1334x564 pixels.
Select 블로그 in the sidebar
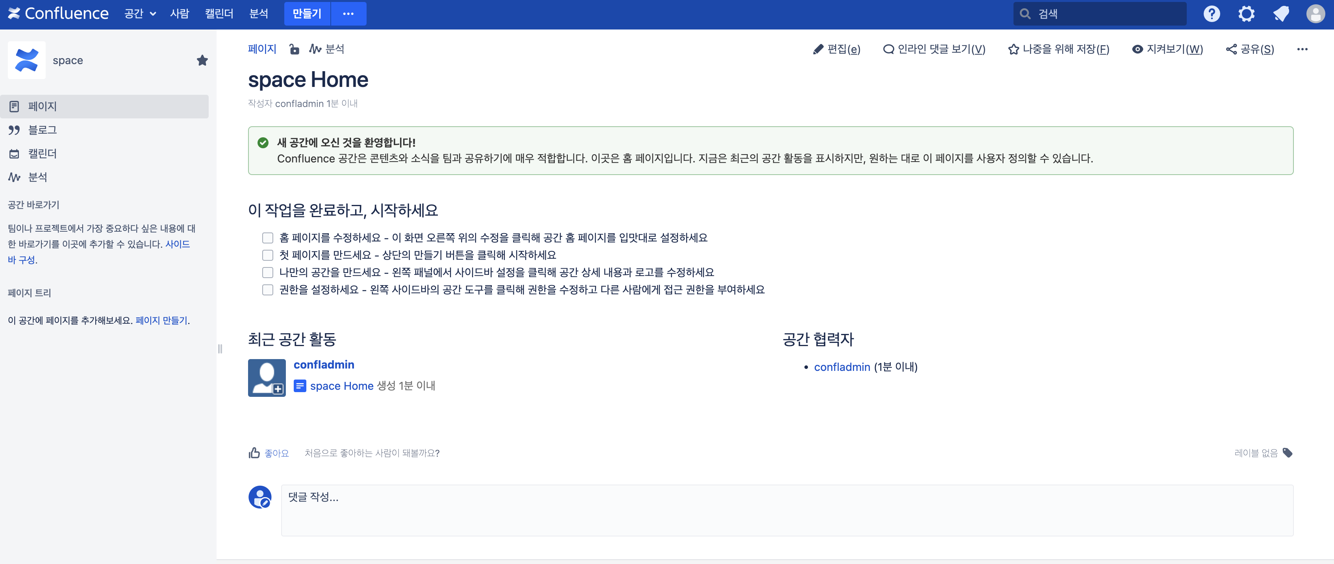coord(43,130)
